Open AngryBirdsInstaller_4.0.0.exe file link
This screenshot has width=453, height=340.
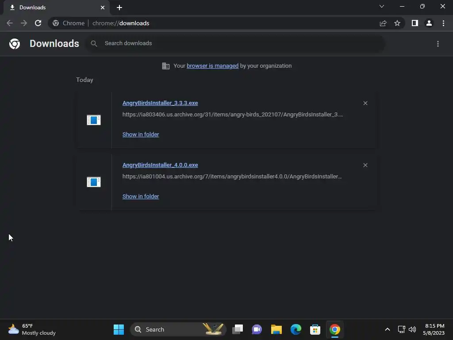pyautogui.click(x=160, y=165)
